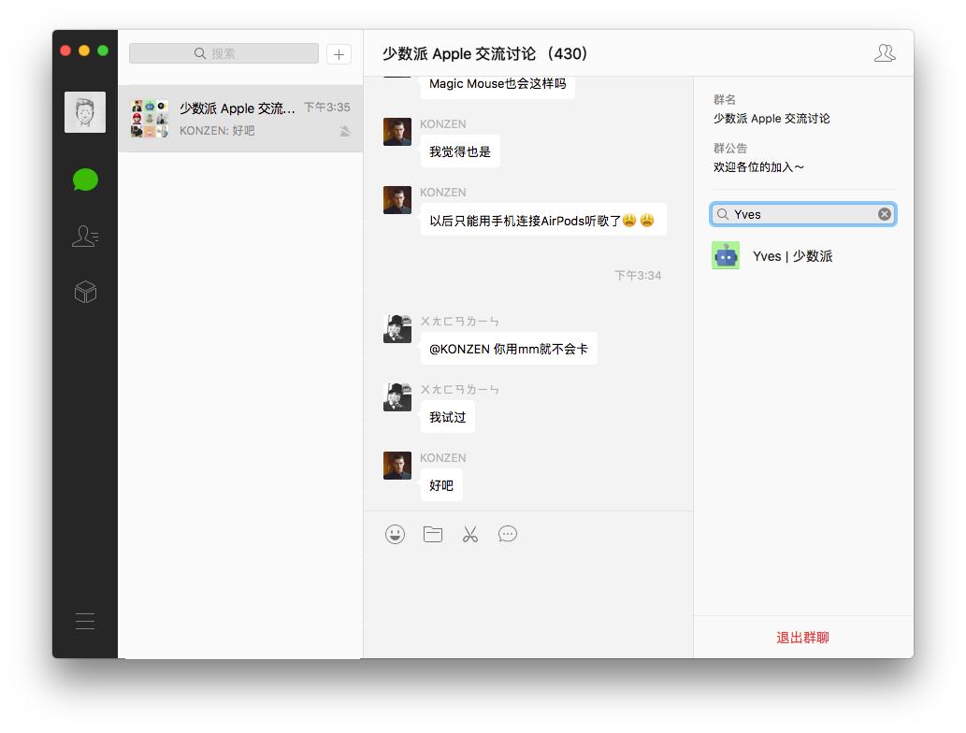Click your profile avatar in sidebar
This screenshot has width=966, height=733.
point(85,112)
